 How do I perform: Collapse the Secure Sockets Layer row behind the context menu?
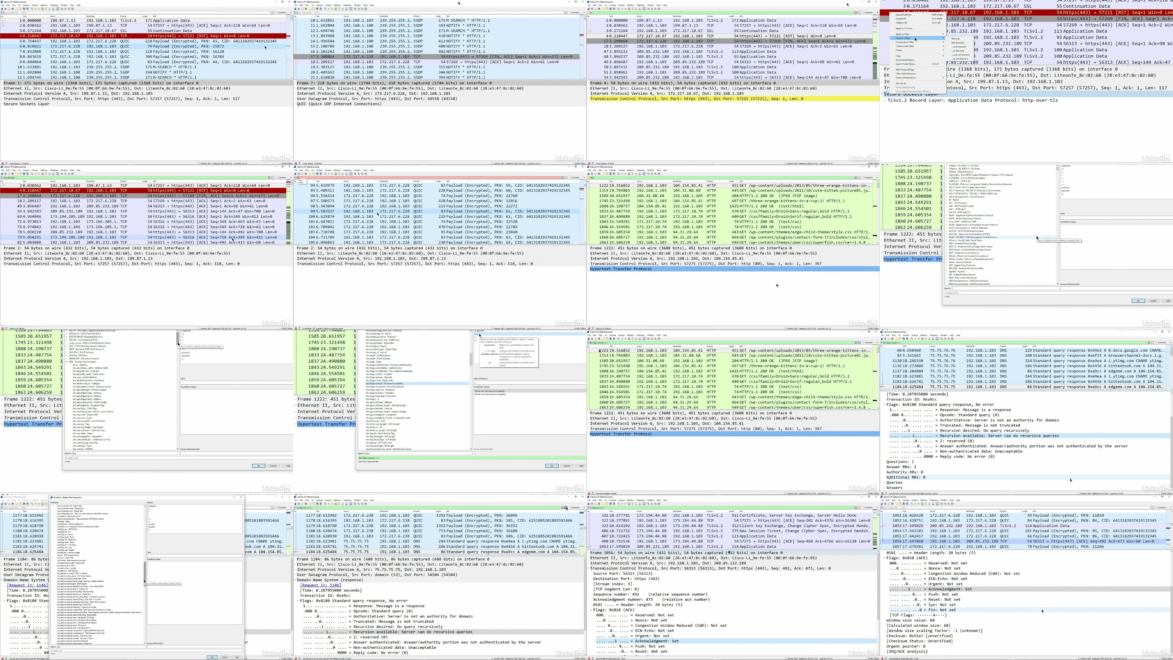pos(882,94)
